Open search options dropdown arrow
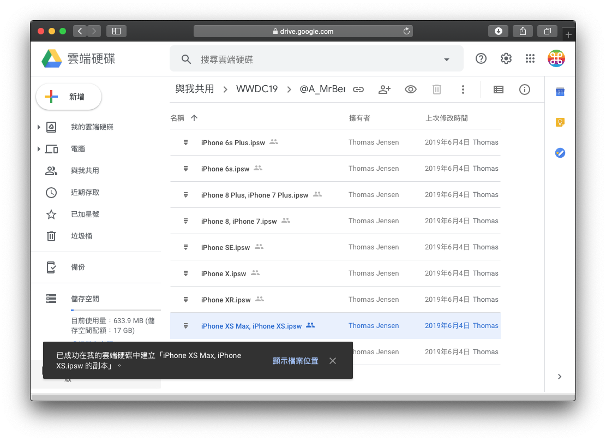The width and height of the screenshot is (606, 441). [x=447, y=59]
